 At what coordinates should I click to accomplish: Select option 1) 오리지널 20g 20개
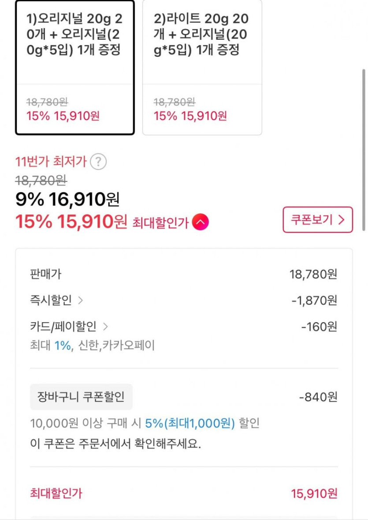tap(74, 68)
